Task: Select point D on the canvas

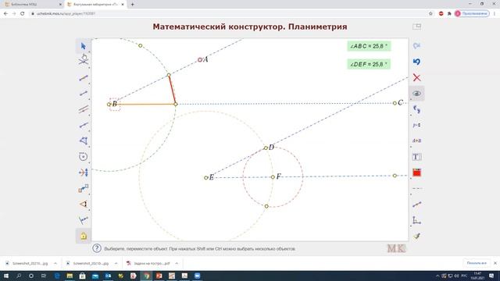Action: coord(266,148)
